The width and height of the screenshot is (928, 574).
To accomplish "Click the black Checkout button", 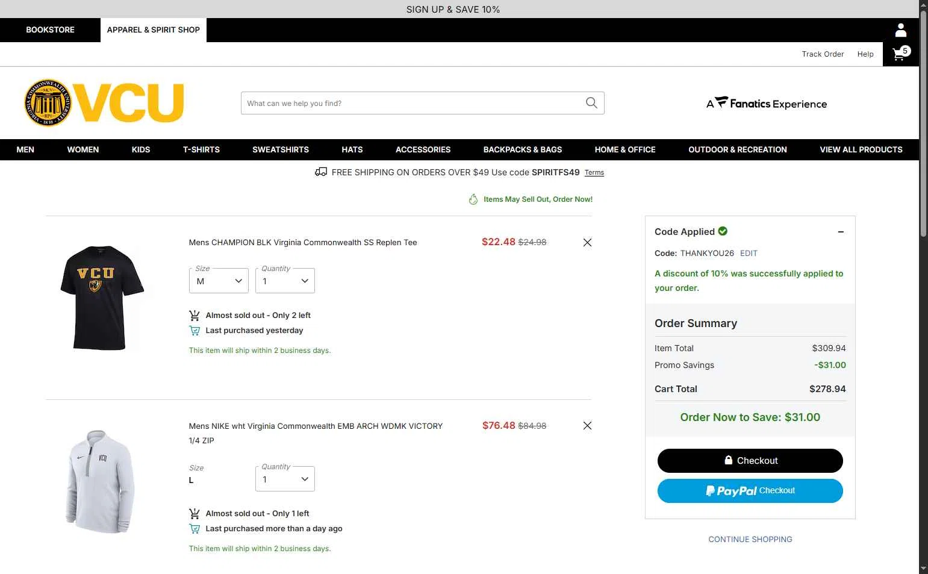I will tap(750, 461).
